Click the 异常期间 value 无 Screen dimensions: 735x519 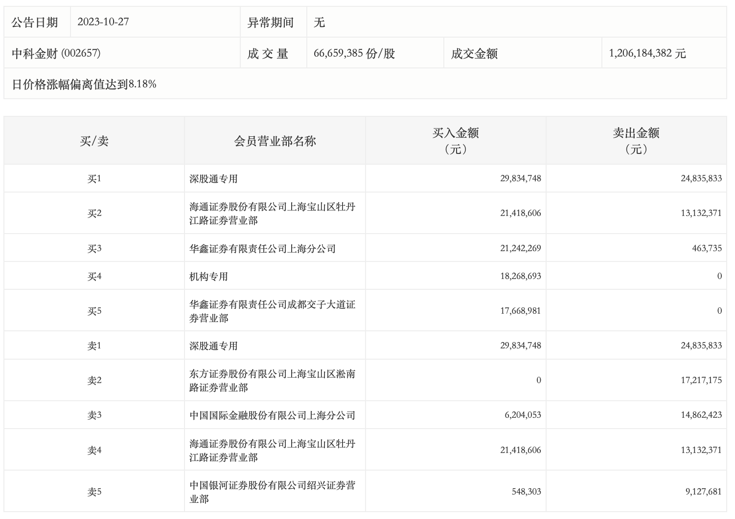point(319,22)
